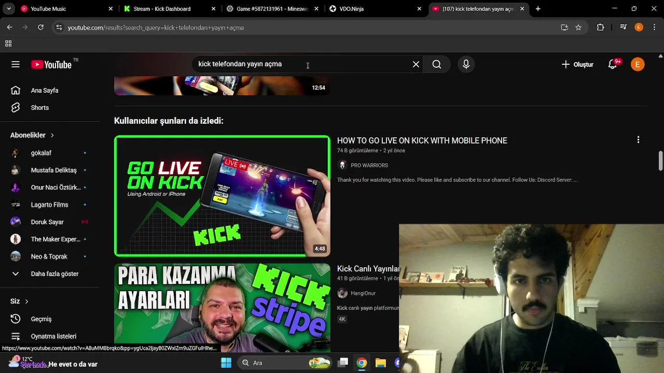Open the Chrome three-dot menu

(x=654, y=27)
